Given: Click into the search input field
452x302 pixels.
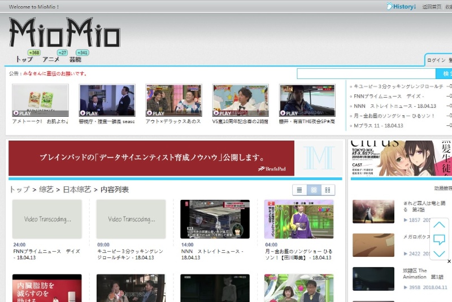Looking at the screenshot, I should click(x=366, y=74).
